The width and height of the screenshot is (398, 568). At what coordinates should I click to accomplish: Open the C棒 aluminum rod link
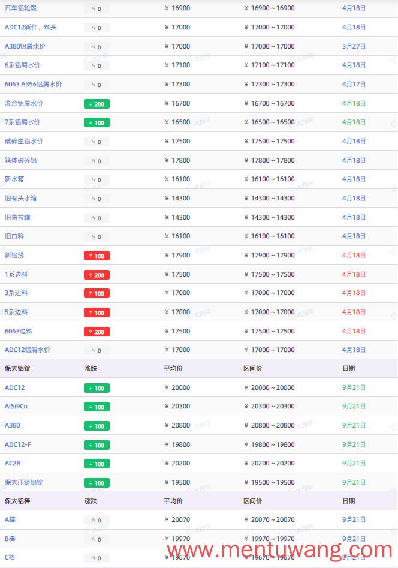10,557
